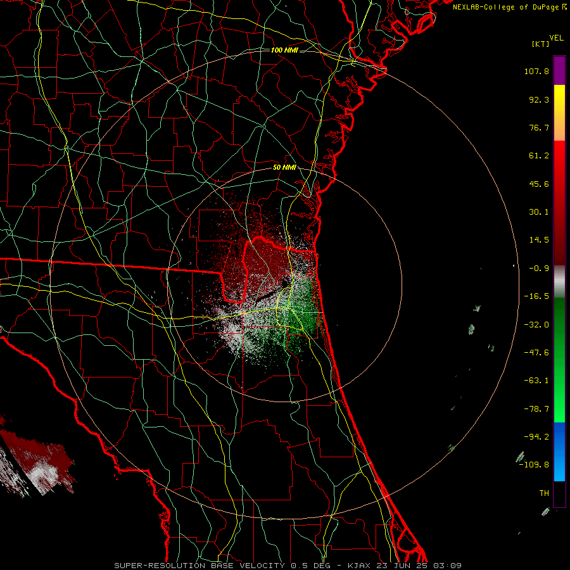Select the 45.6 legend value
This screenshot has height=570, width=570.
click(539, 184)
